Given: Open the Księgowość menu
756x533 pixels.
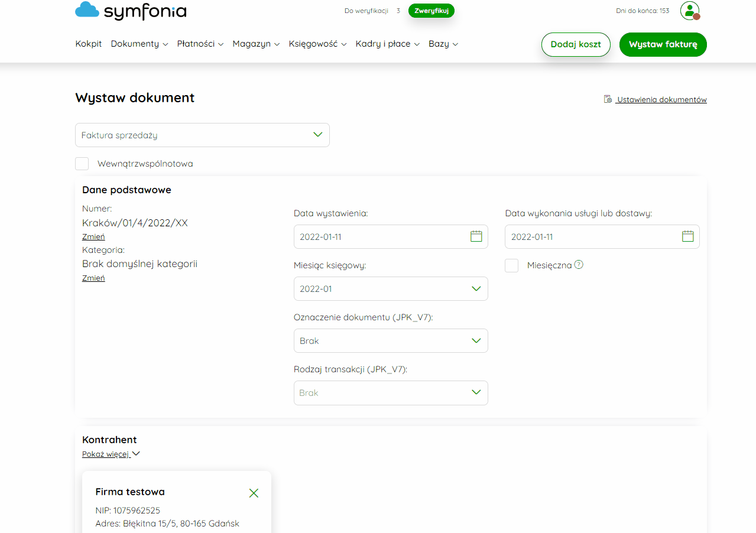Looking at the screenshot, I should point(317,44).
